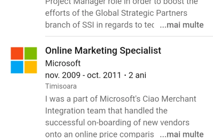Click the 'I was a part of Microsoft's Ciao Merchant' line

pyautogui.click(x=120, y=99)
